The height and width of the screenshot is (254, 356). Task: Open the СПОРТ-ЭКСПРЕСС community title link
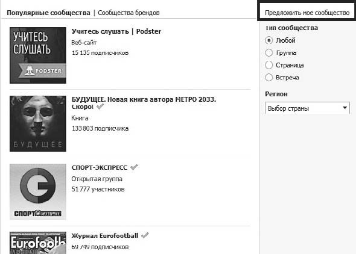(x=100, y=167)
